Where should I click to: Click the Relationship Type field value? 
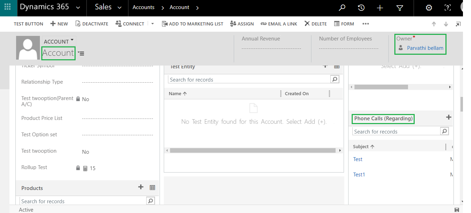coord(118,82)
